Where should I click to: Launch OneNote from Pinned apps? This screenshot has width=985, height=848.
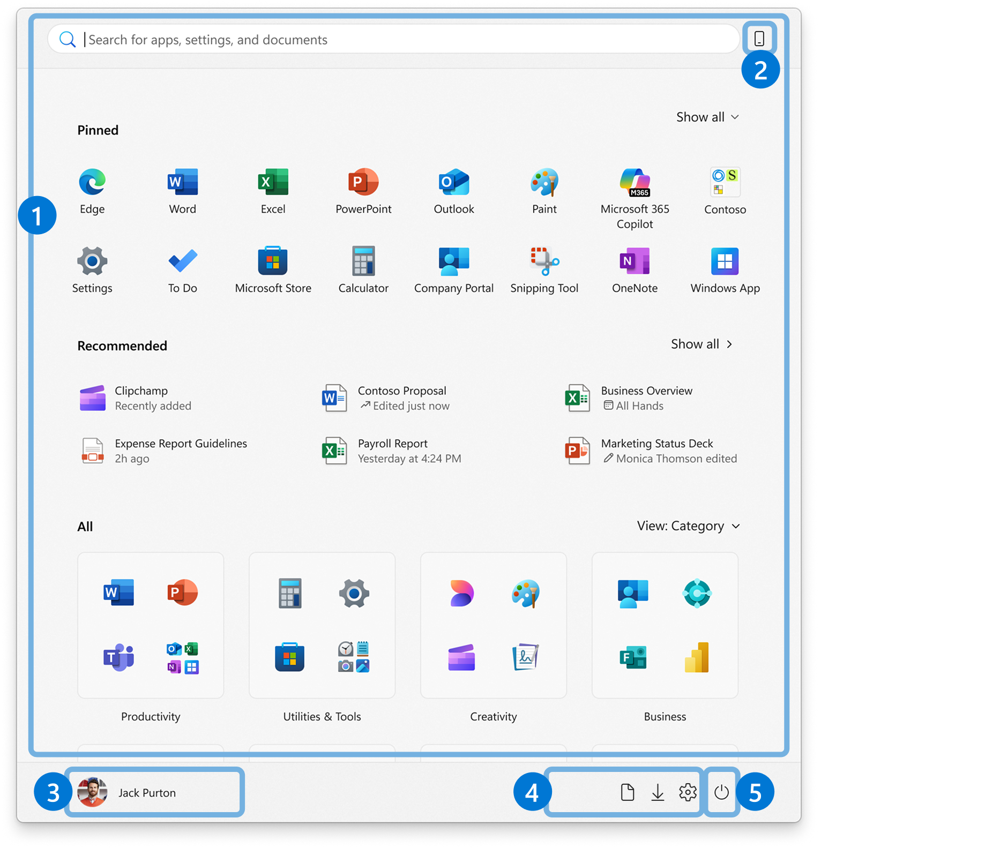[635, 270]
